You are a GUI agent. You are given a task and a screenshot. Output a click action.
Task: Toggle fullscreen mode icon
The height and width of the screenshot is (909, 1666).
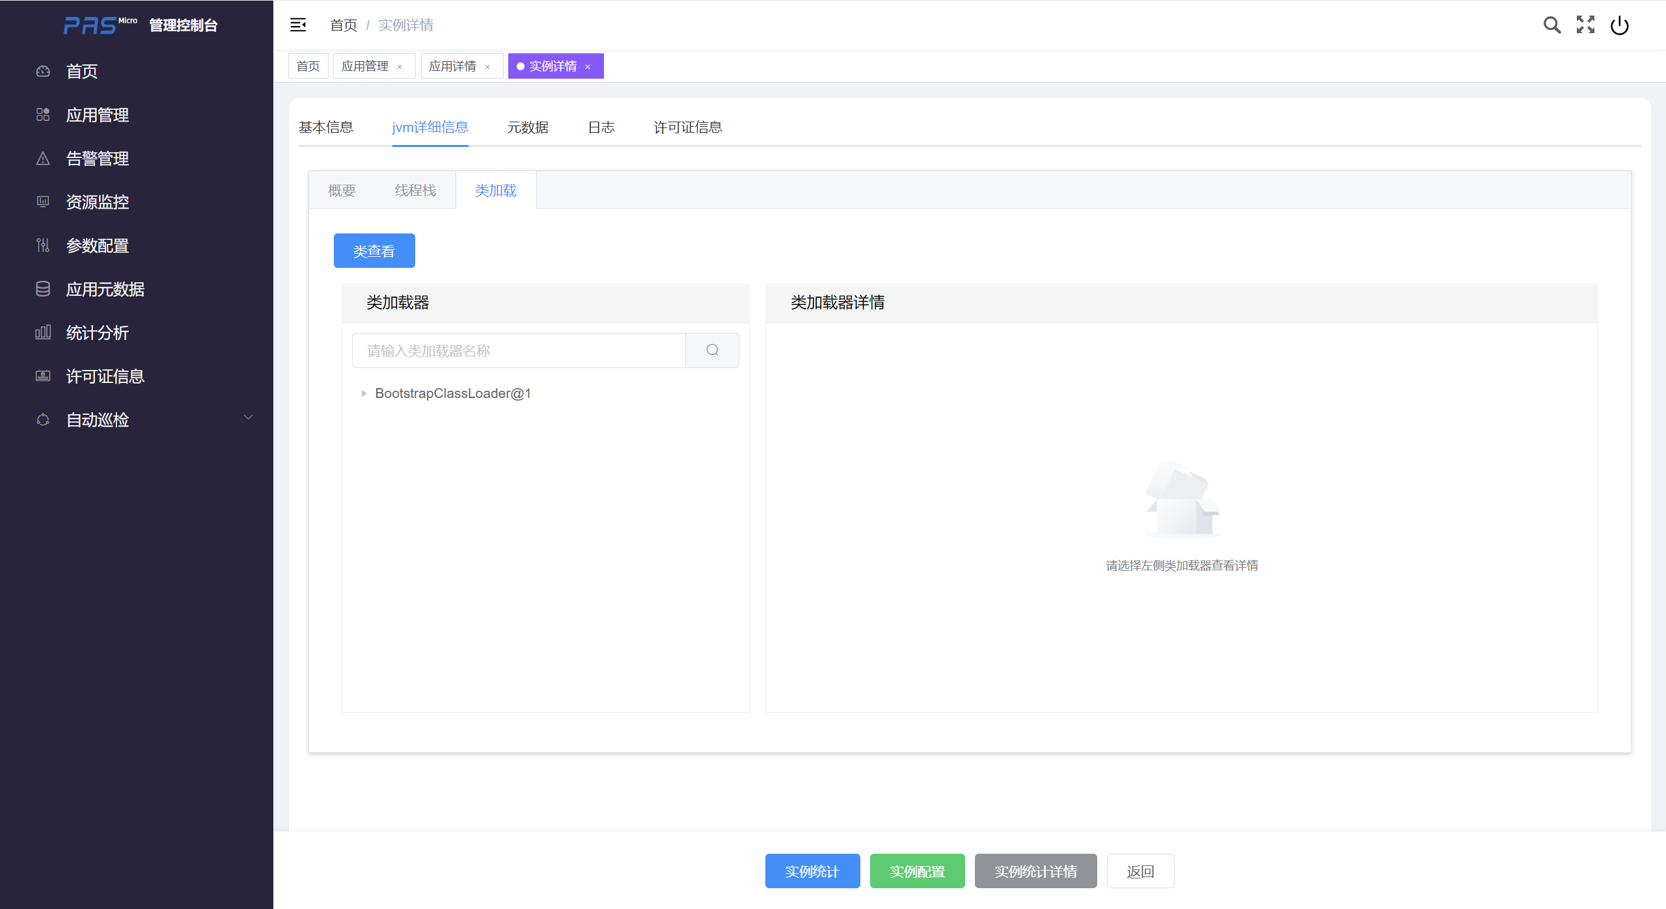coord(1585,25)
